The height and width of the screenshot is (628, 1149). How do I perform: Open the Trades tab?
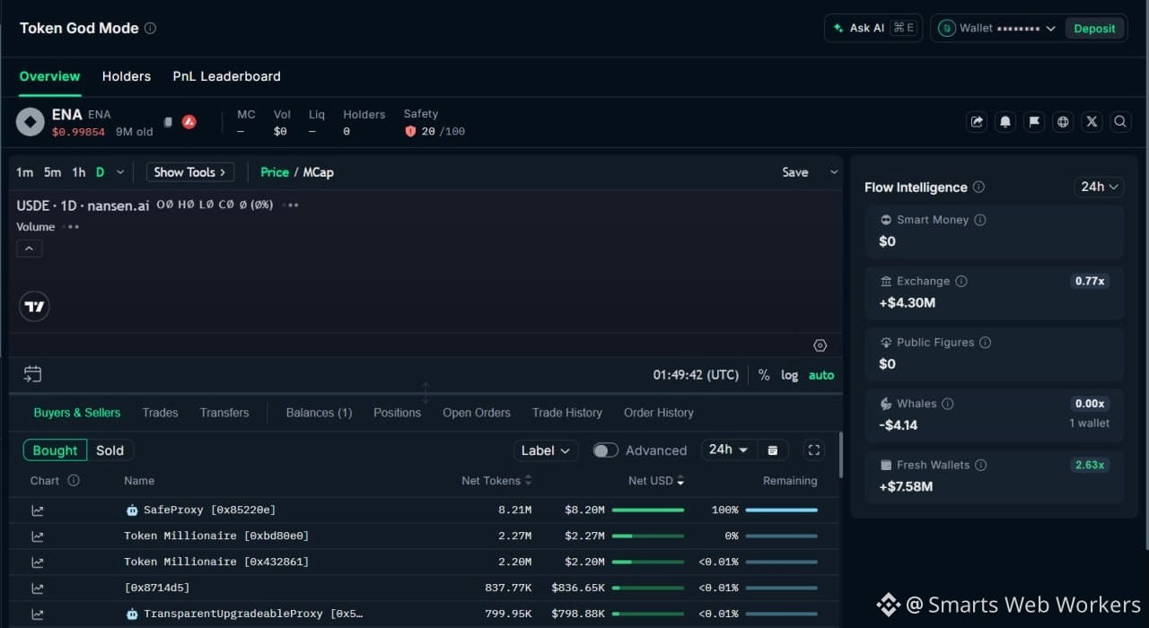160,413
